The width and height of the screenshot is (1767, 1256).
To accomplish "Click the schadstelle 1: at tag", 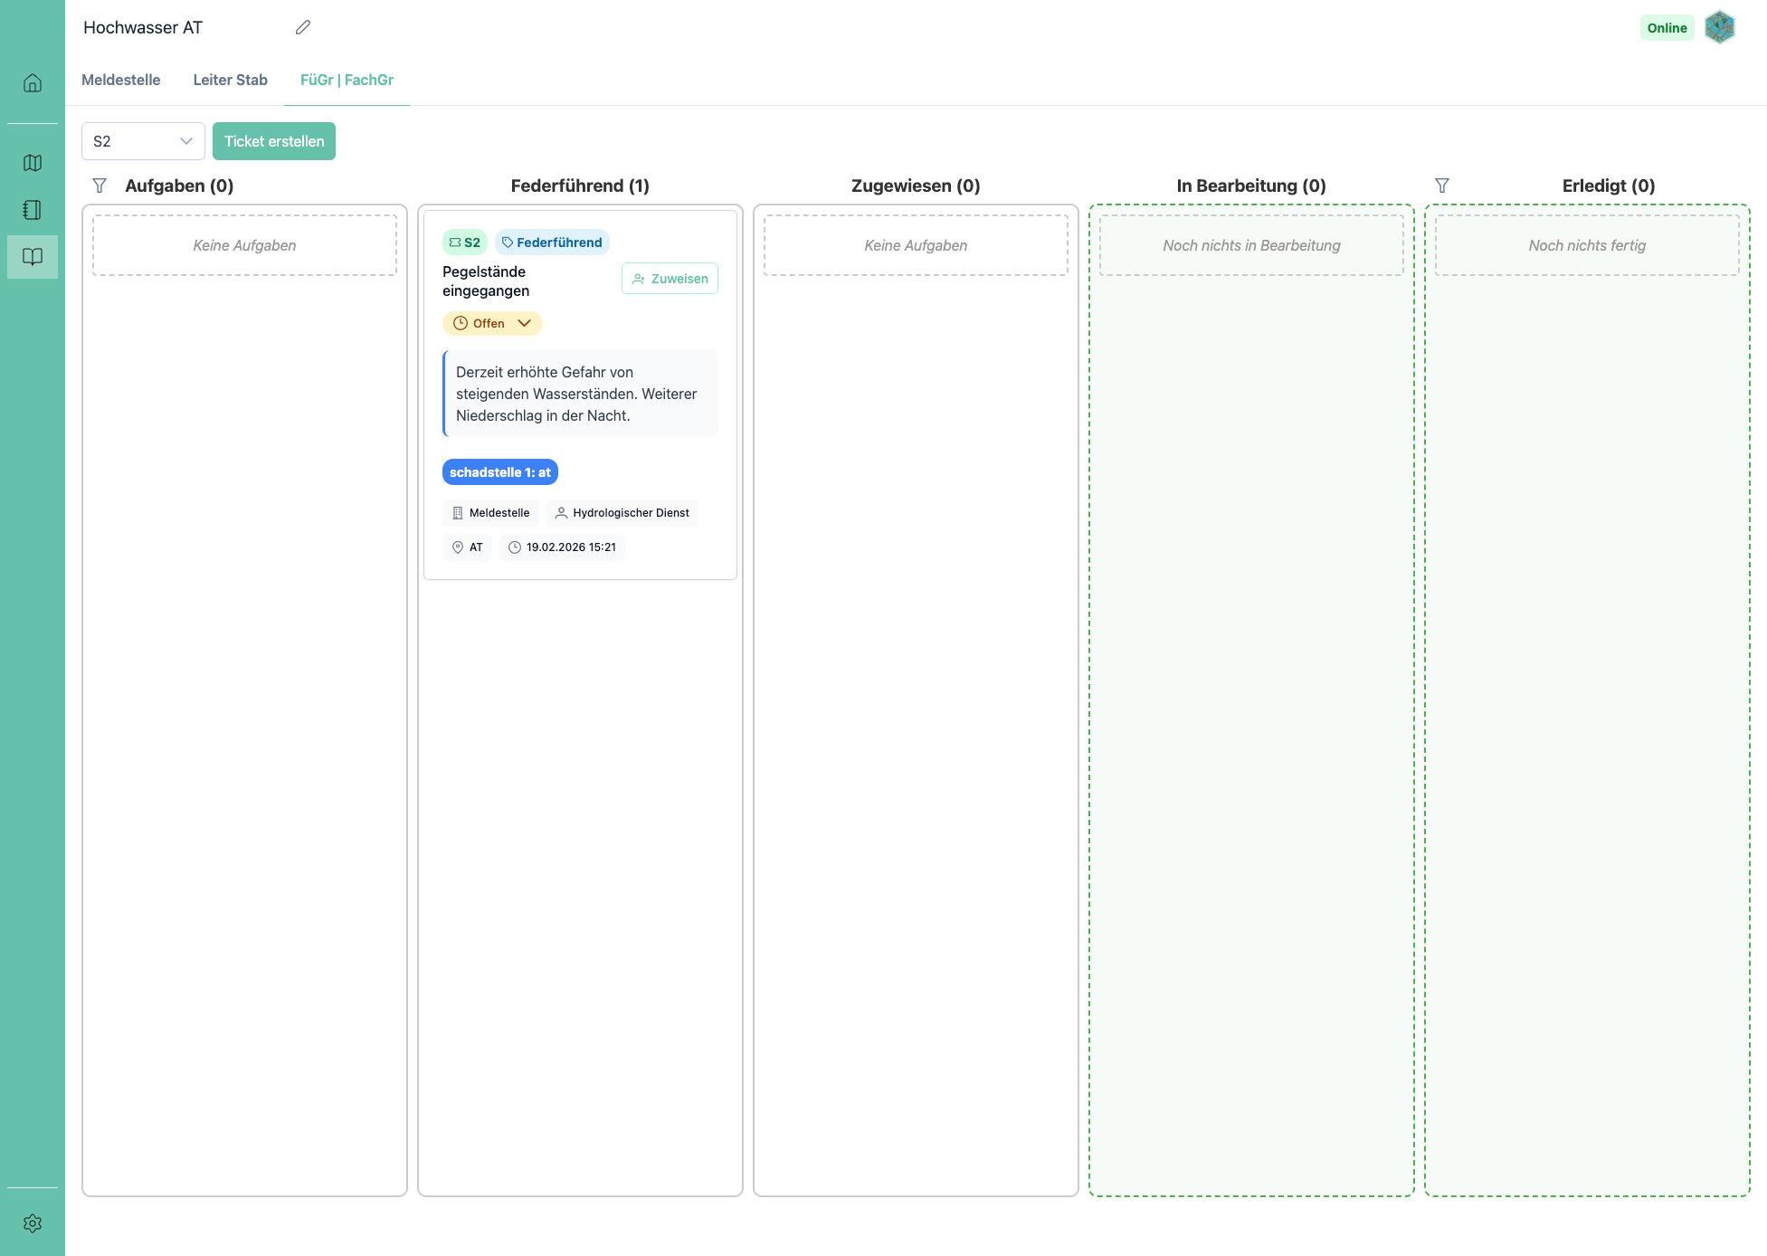I will click(x=499, y=472).
